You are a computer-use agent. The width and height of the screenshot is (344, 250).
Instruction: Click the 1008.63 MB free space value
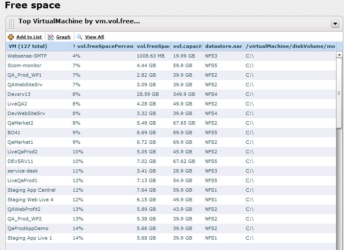(x=151, y=56)
